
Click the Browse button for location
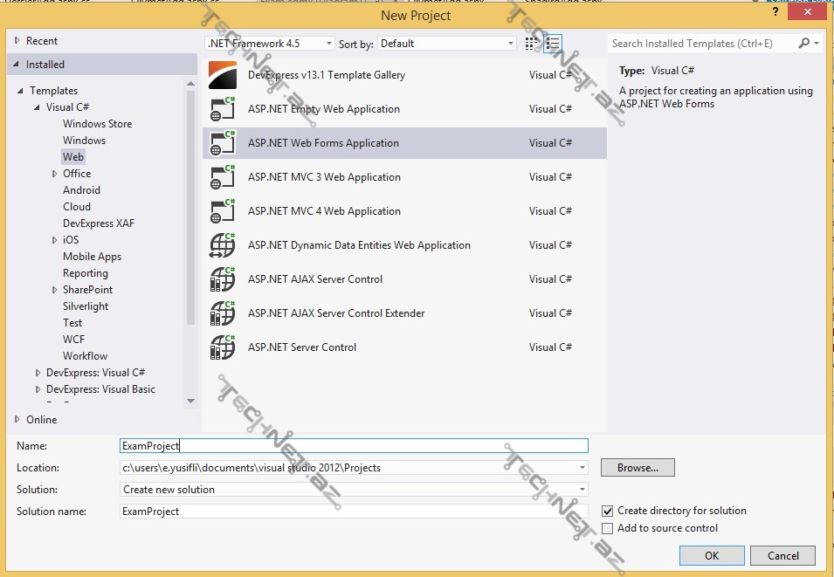pyautogui.click(x=638, y=468)
